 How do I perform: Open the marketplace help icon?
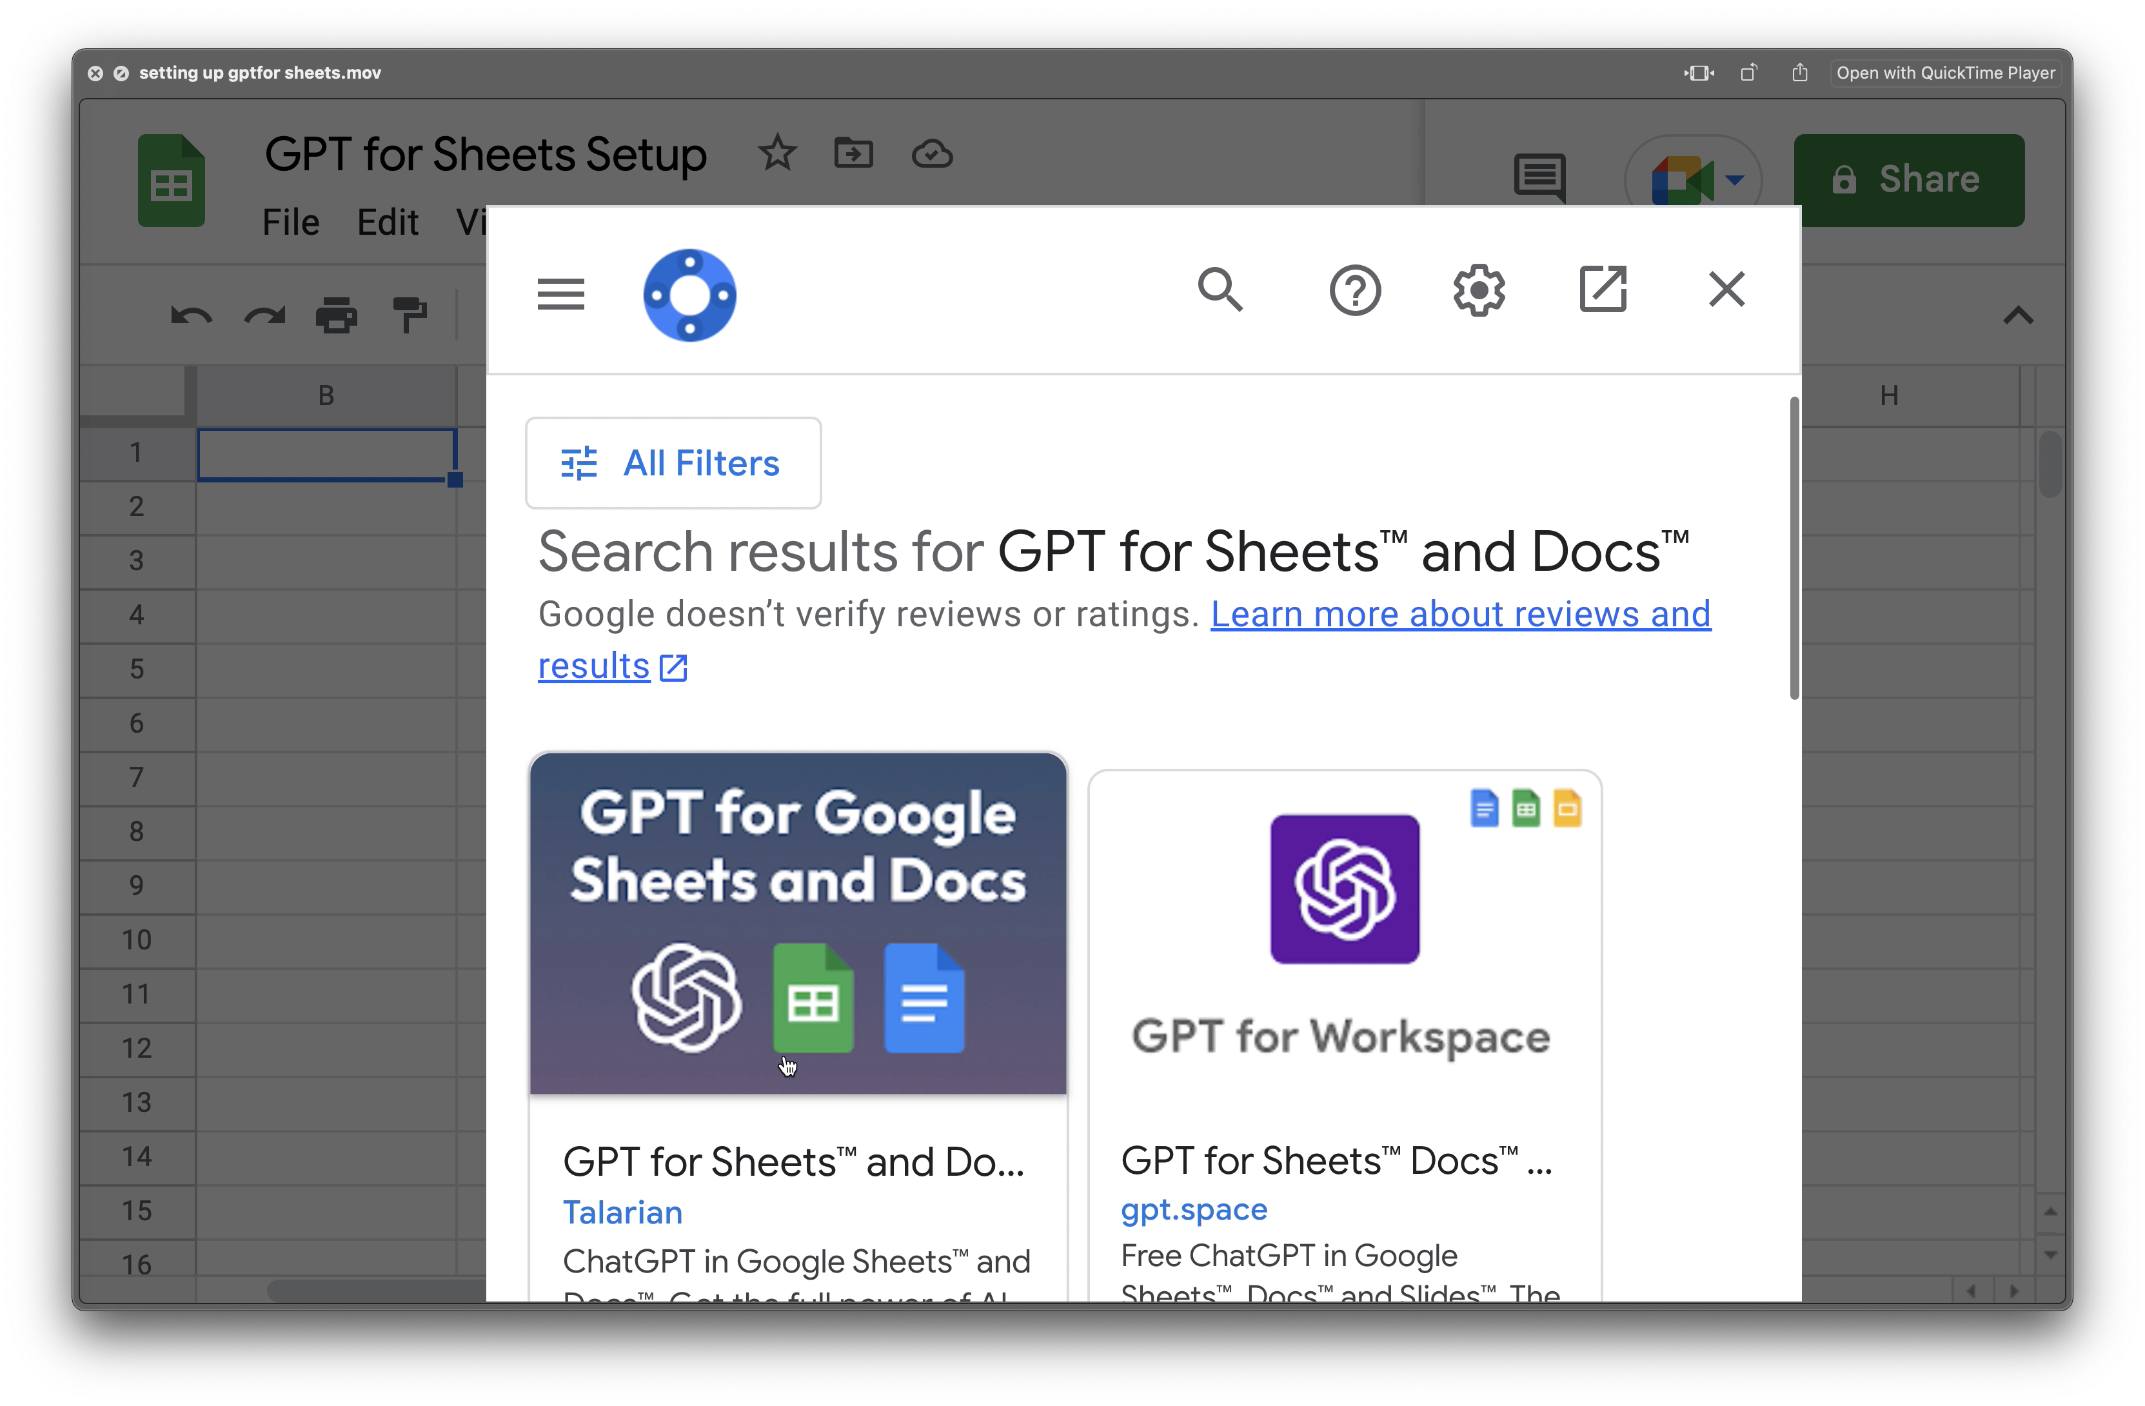pos(1354,290)
